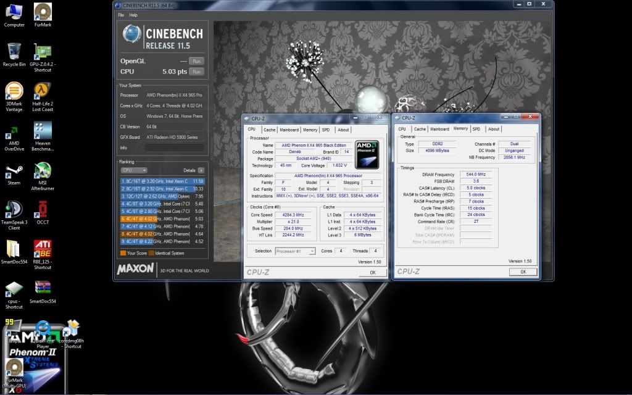Launch 3DMark Vantage from desktop

pyautogui.click(x=14, y=91)
